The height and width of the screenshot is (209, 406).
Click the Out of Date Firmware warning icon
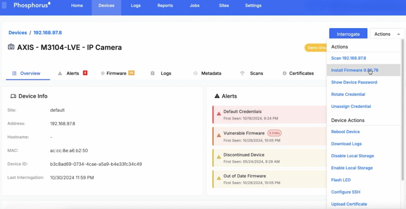(218, 178)
